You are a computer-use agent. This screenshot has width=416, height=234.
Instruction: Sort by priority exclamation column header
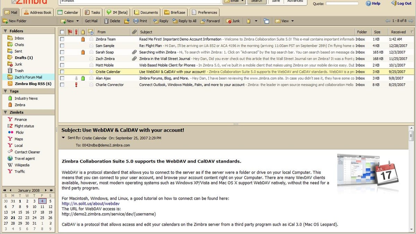point(76,32)
